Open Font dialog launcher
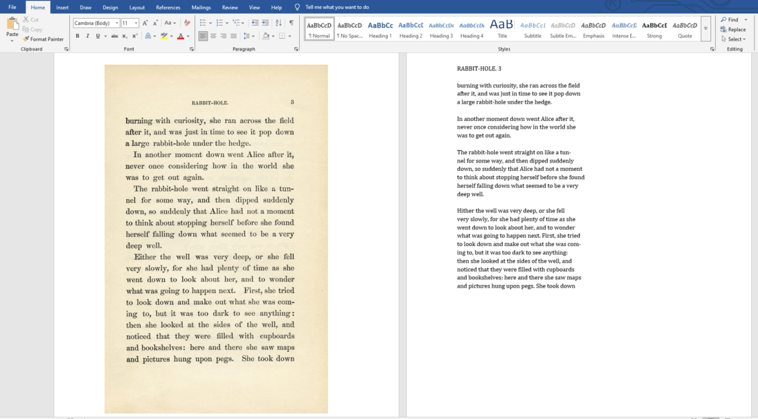This screenshot has height=419, width=758. 192,49
